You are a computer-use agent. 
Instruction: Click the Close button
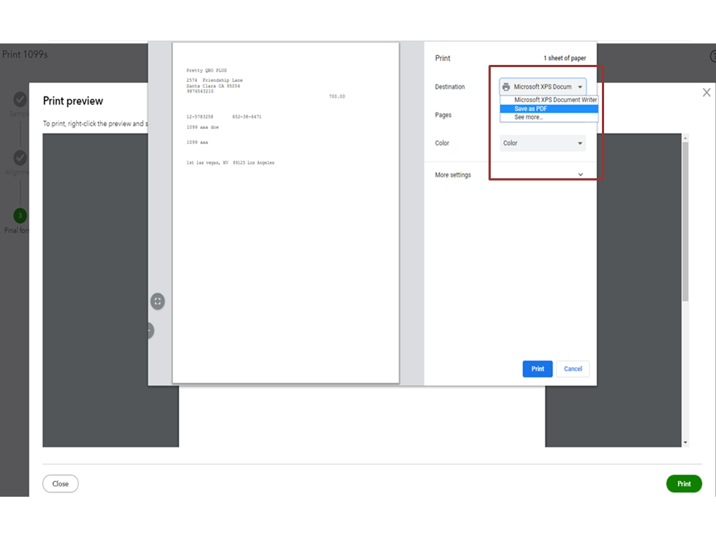[60, 484]
